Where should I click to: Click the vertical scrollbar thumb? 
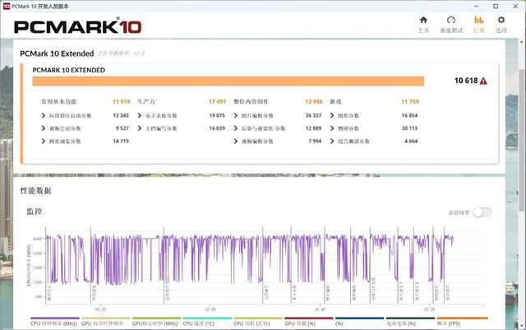(522, 140)
